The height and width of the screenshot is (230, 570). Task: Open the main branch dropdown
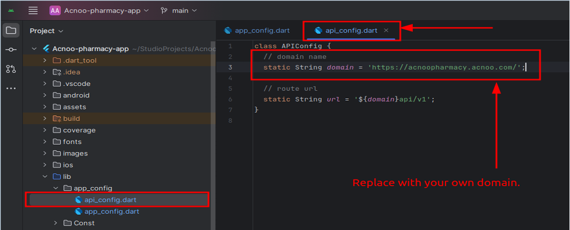click(x=185, y=10)
